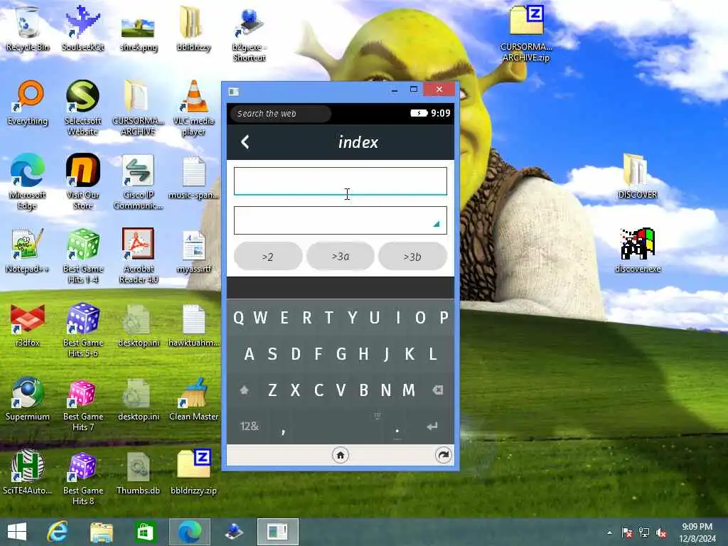Launch Acrobat Reader 4.0 shortcut
This screenshot has height=546, width=728.
coord(139,255)
